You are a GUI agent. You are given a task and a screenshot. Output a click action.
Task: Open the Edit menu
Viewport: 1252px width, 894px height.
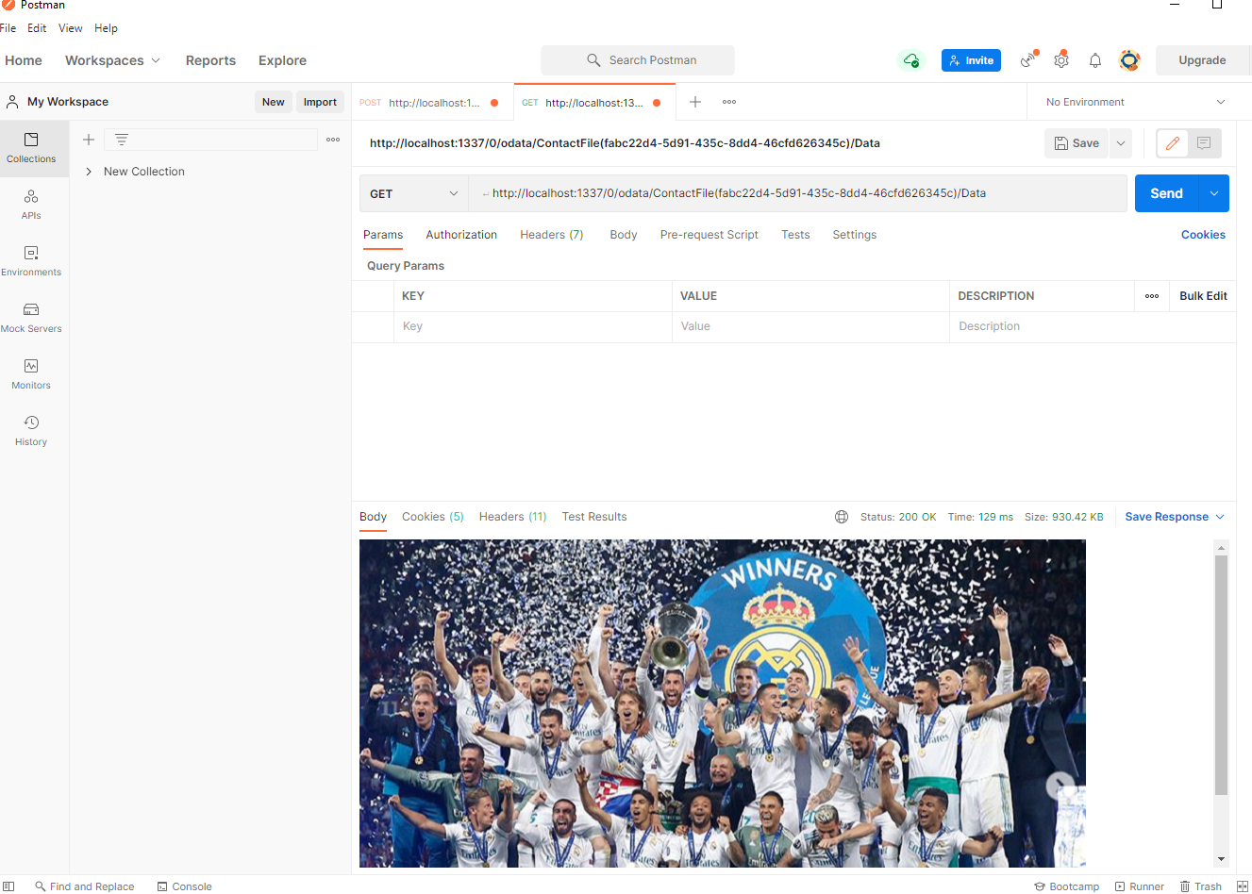[37, 28]
